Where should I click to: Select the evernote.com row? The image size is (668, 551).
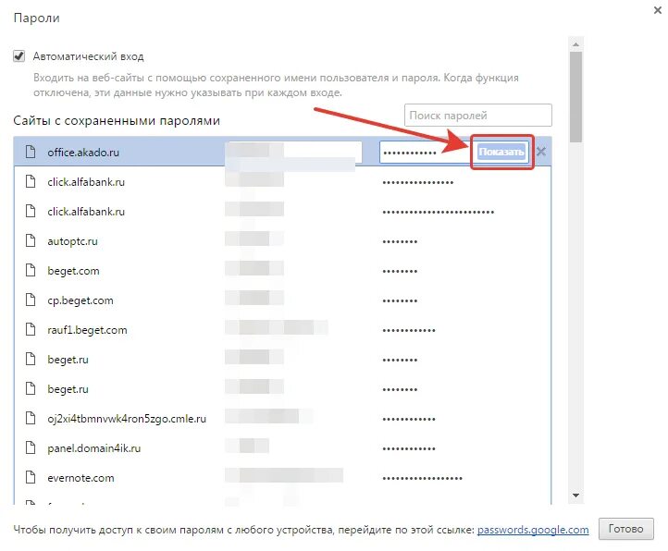coord(282,478)
